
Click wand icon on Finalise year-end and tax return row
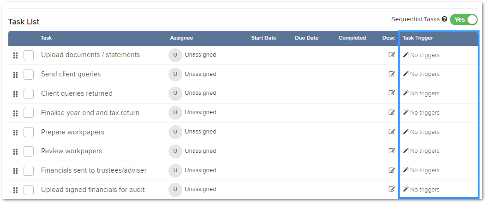(406, 112)
